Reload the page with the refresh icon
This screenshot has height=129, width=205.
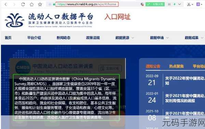click(x=23, y=4)
